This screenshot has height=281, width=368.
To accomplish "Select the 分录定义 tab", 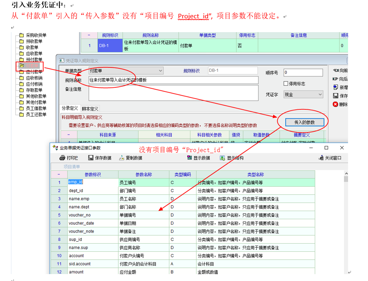I will point(70,109).
